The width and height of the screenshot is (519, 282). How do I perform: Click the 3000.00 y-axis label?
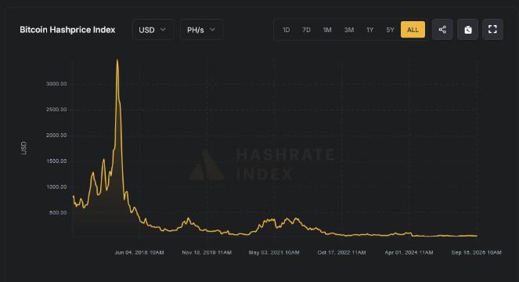click(56, 84)
